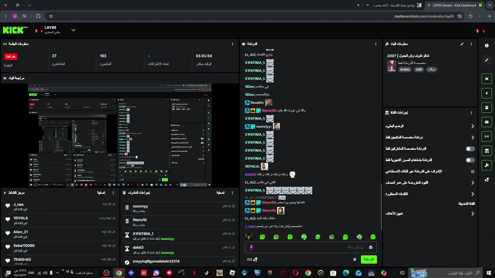The width and height of the screenshot is (495, 278).
Task: Toggle the moderator actions note sidebar icon
Action: click(486, 107)
